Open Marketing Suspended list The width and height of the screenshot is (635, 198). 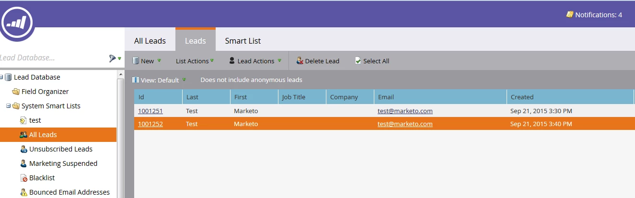click(x=63, y=163)
